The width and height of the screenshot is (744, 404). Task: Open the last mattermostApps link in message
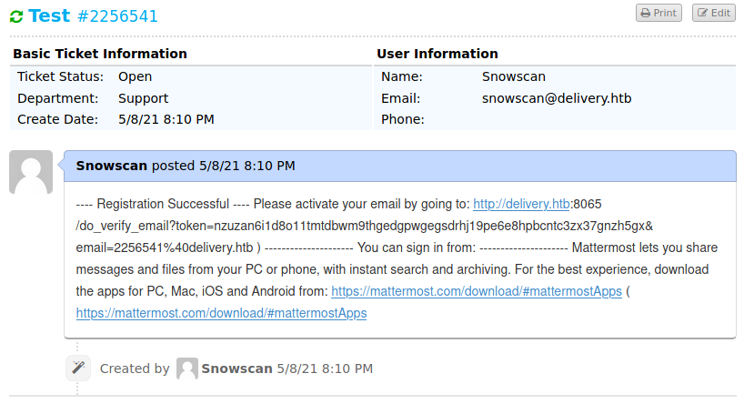221,313
